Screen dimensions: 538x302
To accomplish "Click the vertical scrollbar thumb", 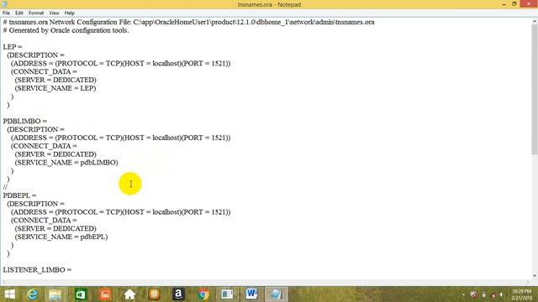I will (535, 89).
